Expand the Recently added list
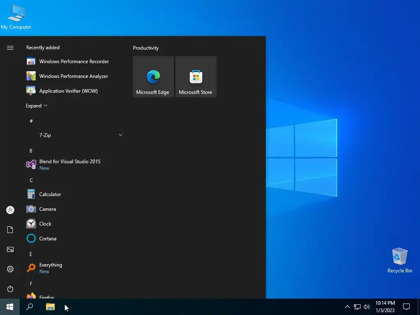This screenshot has height=315, width=420. tap(37, 105)
